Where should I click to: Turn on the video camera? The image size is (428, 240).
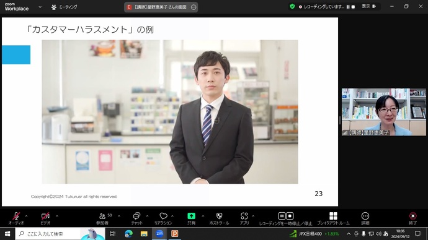tap(45, 218)
